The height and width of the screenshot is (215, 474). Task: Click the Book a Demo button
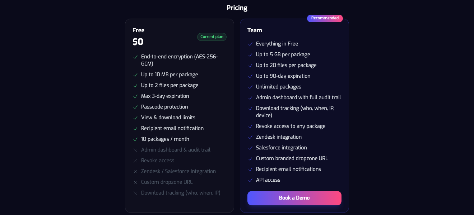coord(294,198)
